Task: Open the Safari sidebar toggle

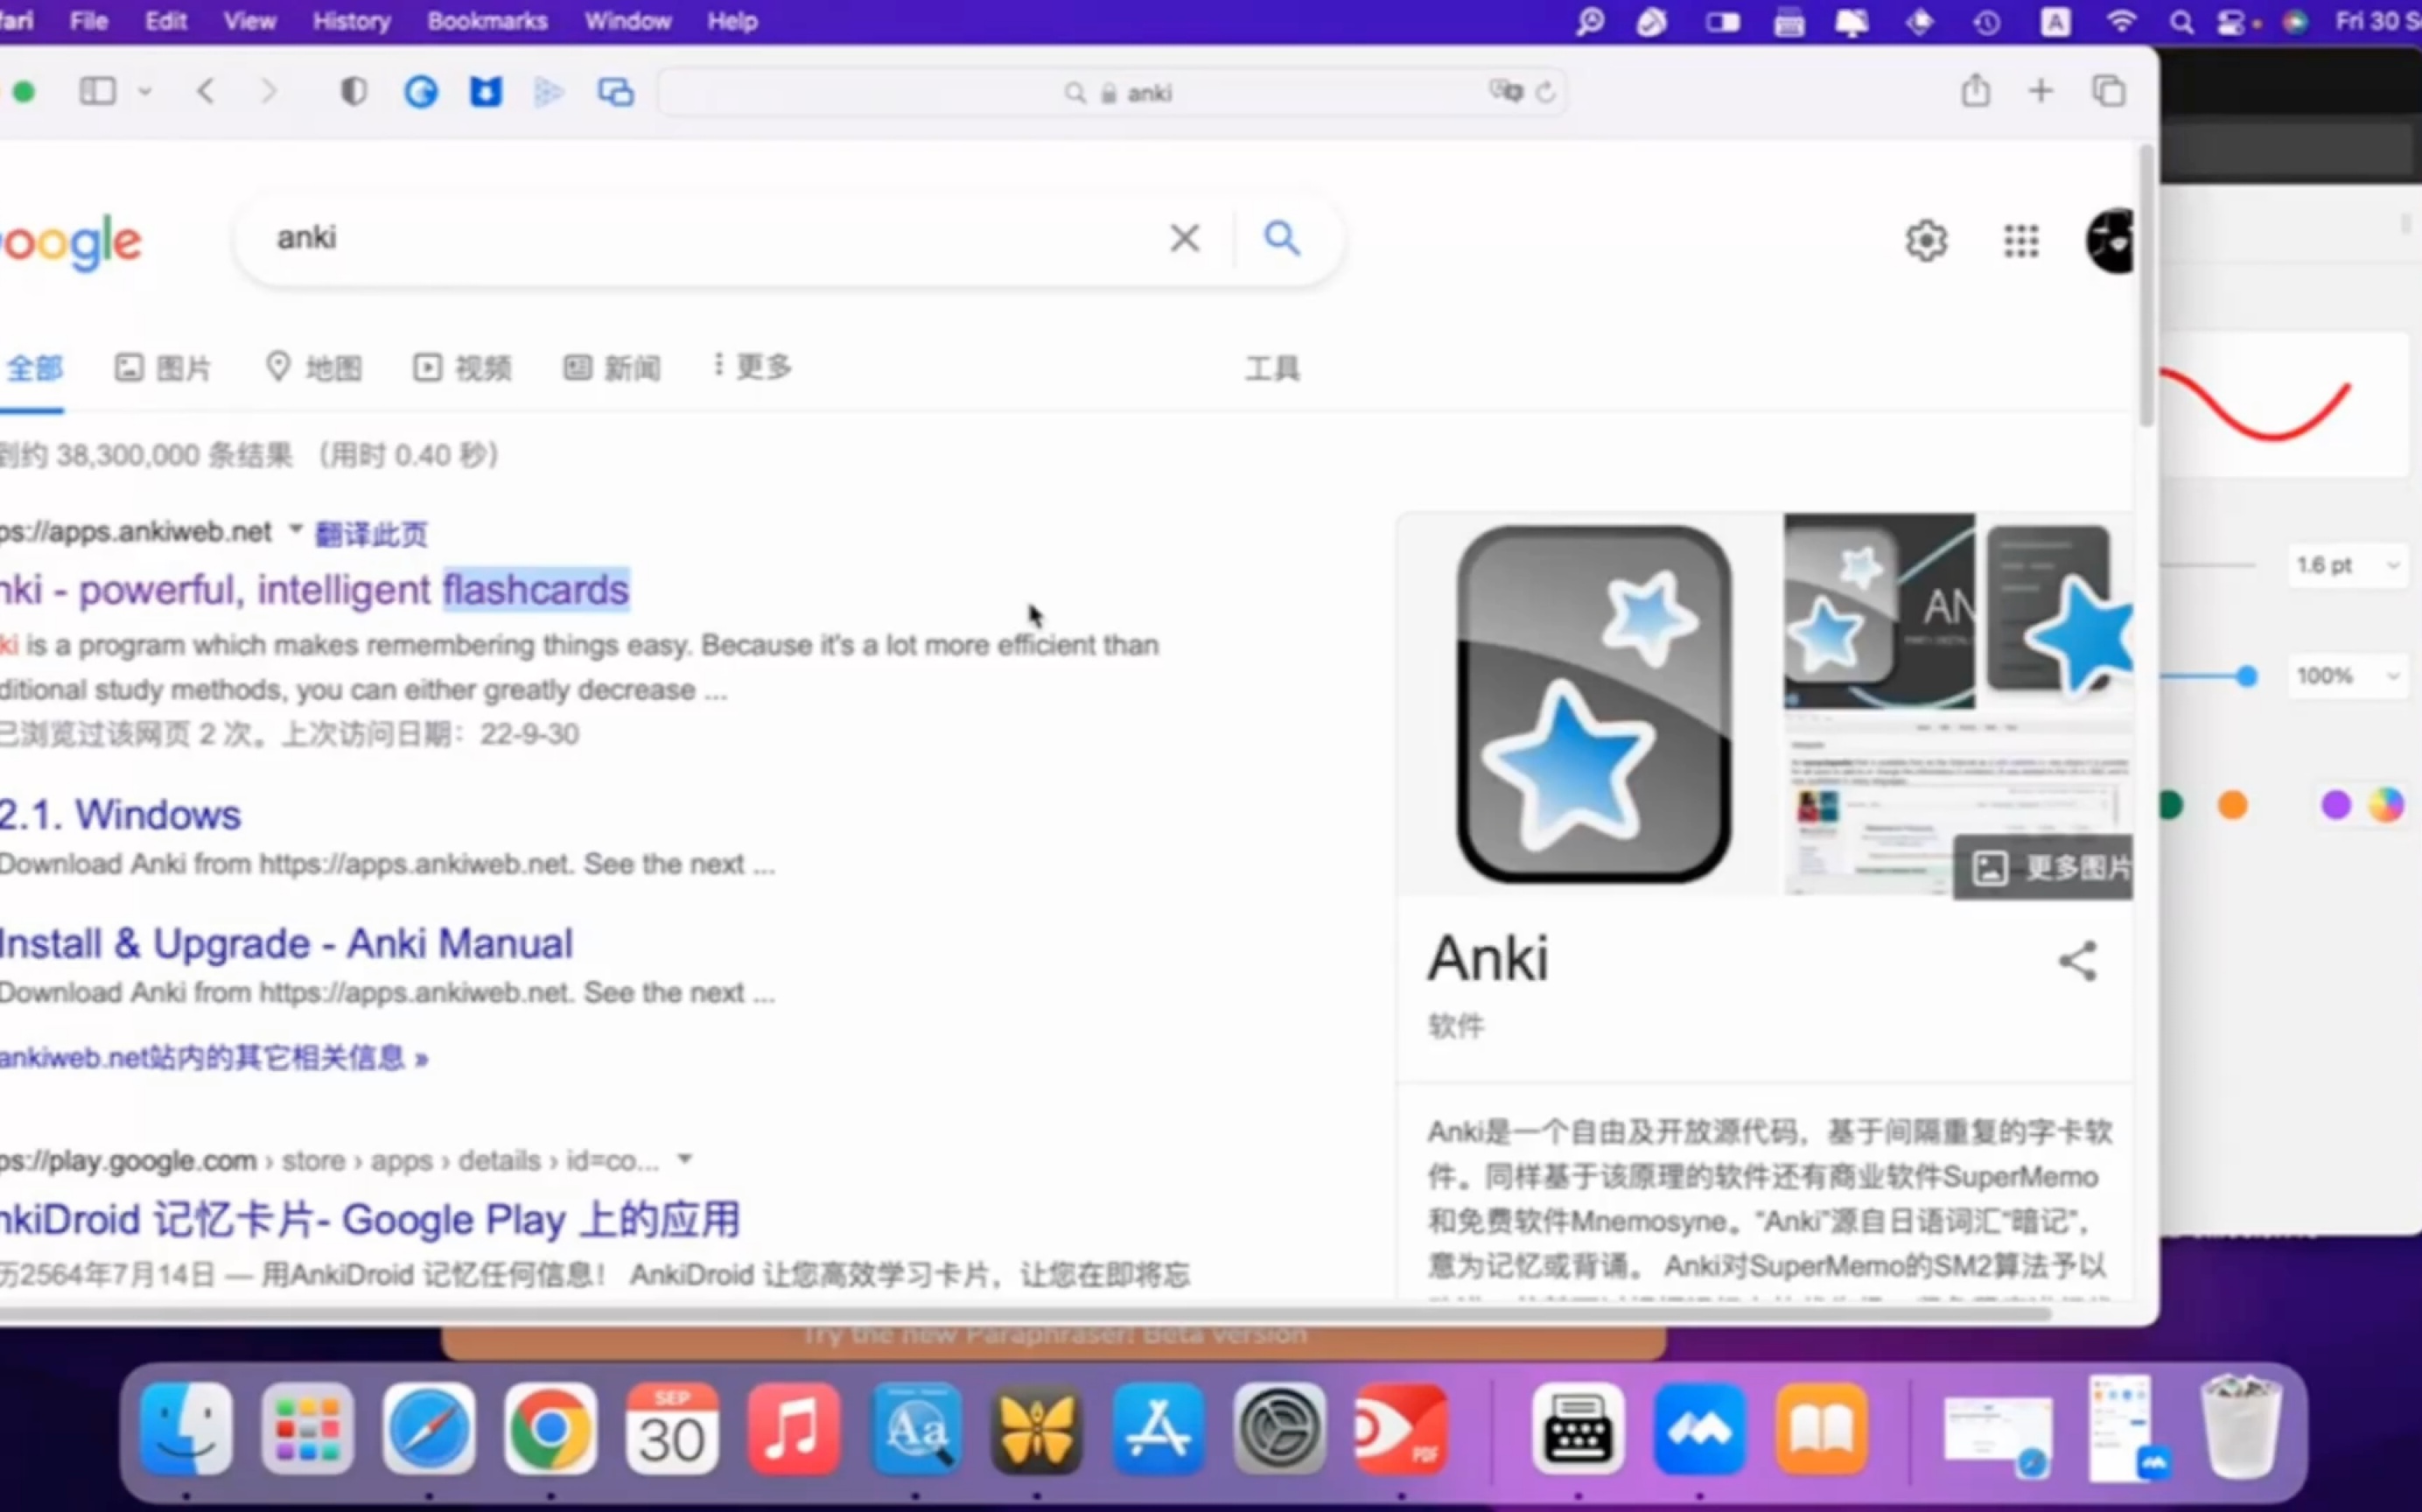Action: (97, 92)
